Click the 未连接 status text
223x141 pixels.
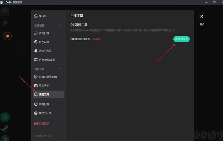click(x=96, y=39)
